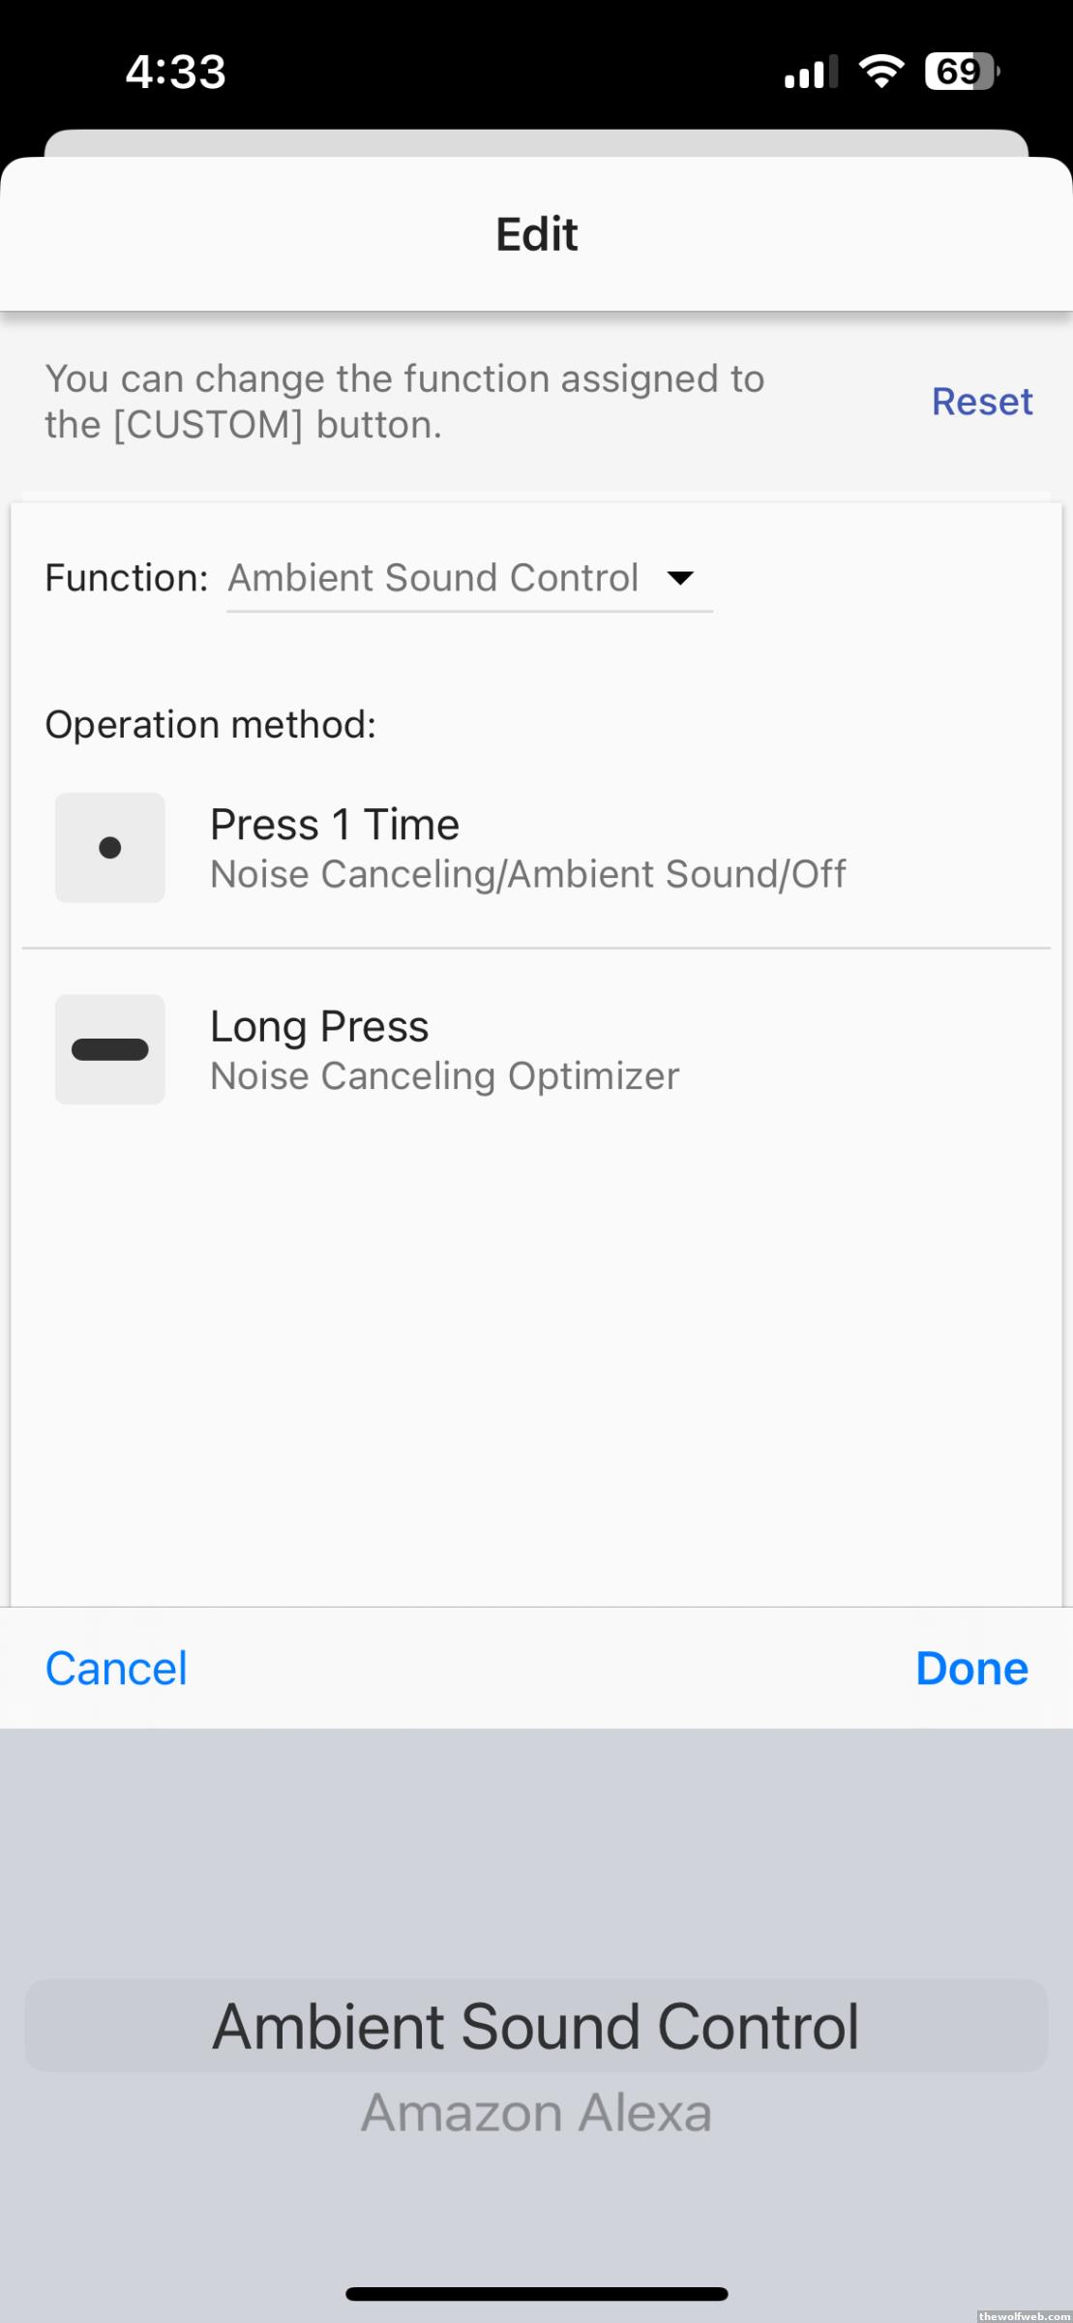1073x2323 pixels.
Task: Click the Function dropdown arrow
Action: pos(680,578)
